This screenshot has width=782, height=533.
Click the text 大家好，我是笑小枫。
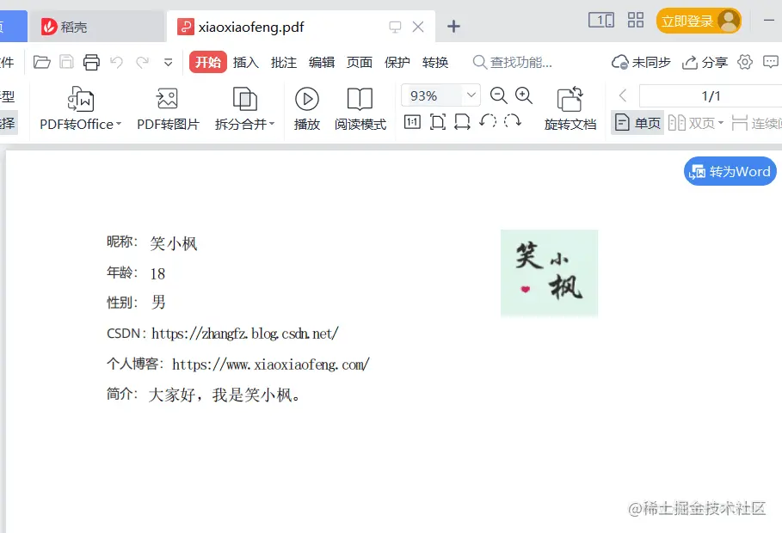click(x=225, y=395)
